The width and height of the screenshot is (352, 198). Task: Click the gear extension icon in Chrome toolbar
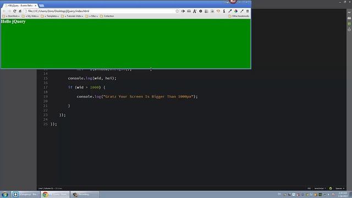(x=200, y=11)
